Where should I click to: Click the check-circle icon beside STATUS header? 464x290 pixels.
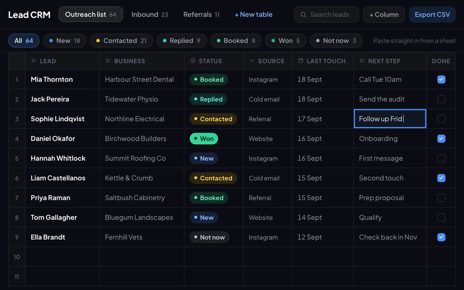[193, 61]
